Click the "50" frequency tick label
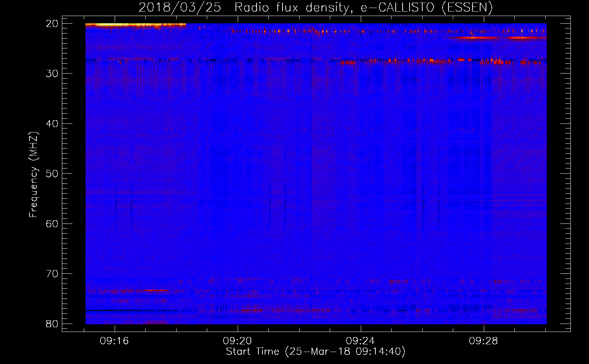589x364 pixels. click(52, 174)
